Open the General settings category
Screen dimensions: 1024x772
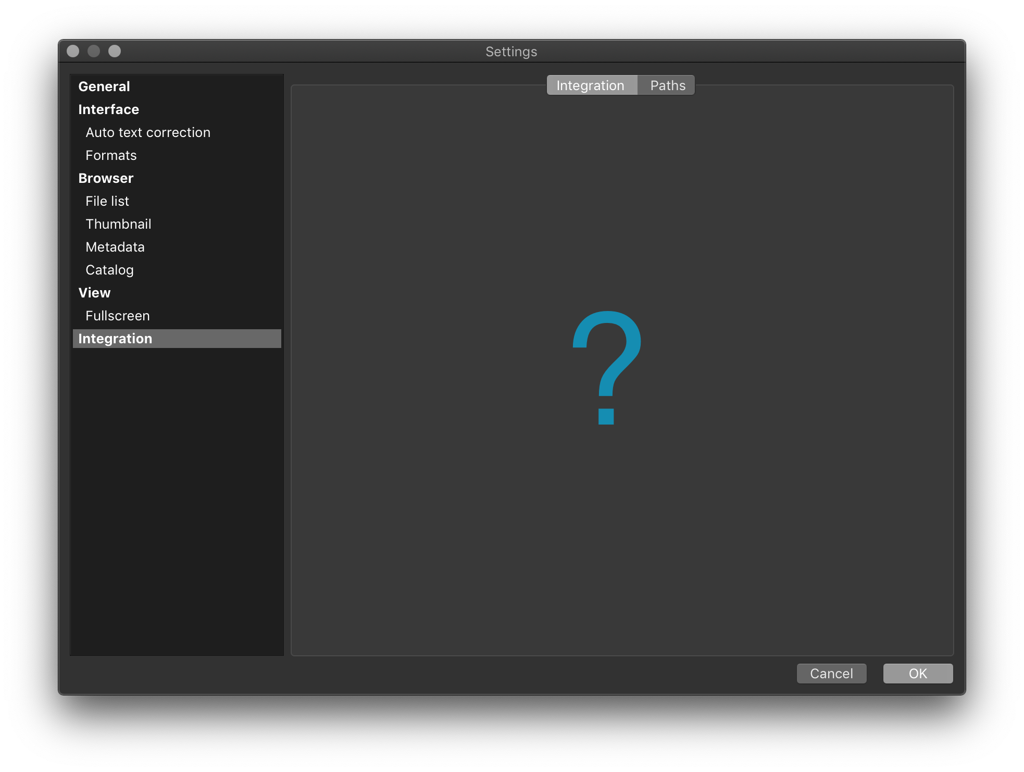(104, 86)
